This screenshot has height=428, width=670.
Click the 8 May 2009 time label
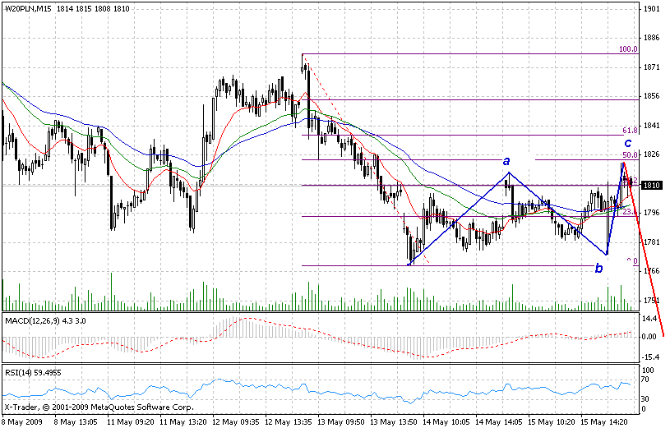click(23, 422)
